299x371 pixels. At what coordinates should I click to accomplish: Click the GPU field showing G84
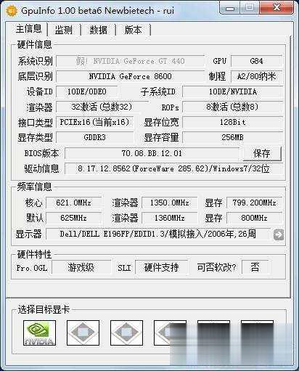[x=256, y=61]
